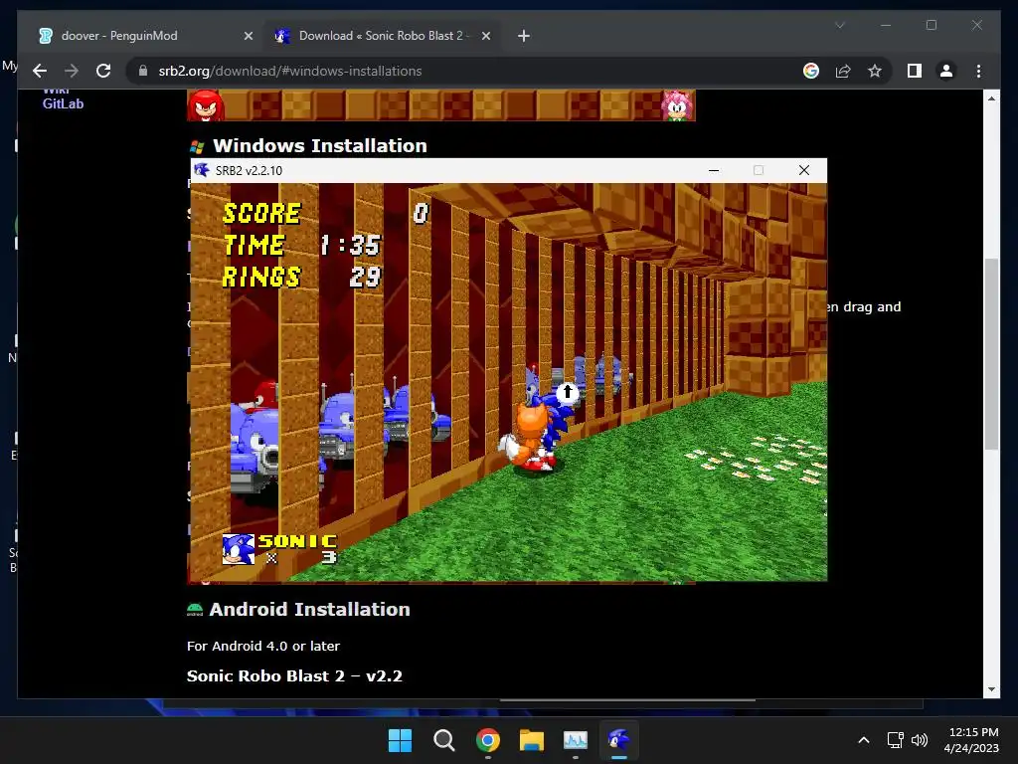The height and width of the screenshot is (764, 1018).
Task: Open File Explorer from the taskbar
Action: (532, 740)
